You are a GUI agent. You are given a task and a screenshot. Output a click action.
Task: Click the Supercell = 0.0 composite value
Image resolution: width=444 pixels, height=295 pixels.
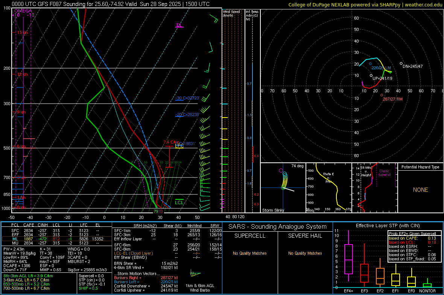[91, 276]
